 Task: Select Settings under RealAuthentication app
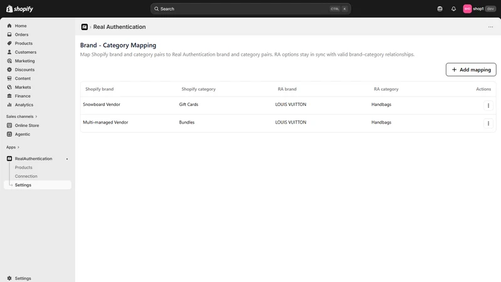pyautogui.click(x=38, y=185)
